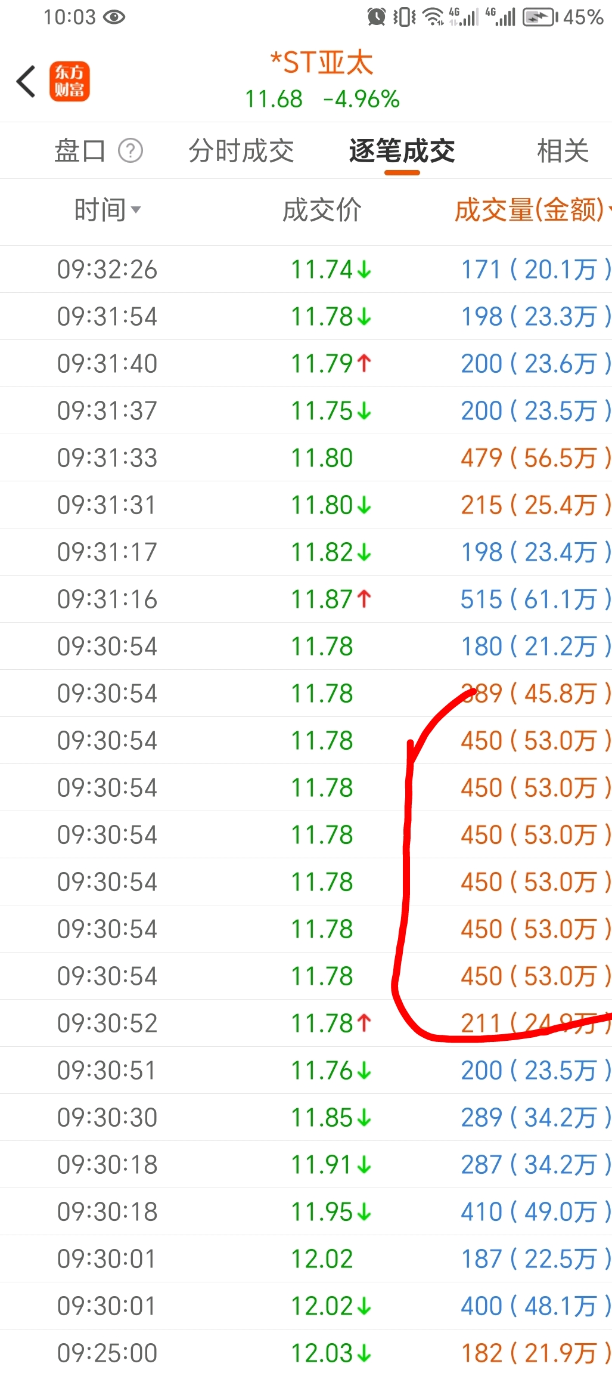Select volume 198 (23.3万)
612x1376 pixels.
click(x=535, y=317)
